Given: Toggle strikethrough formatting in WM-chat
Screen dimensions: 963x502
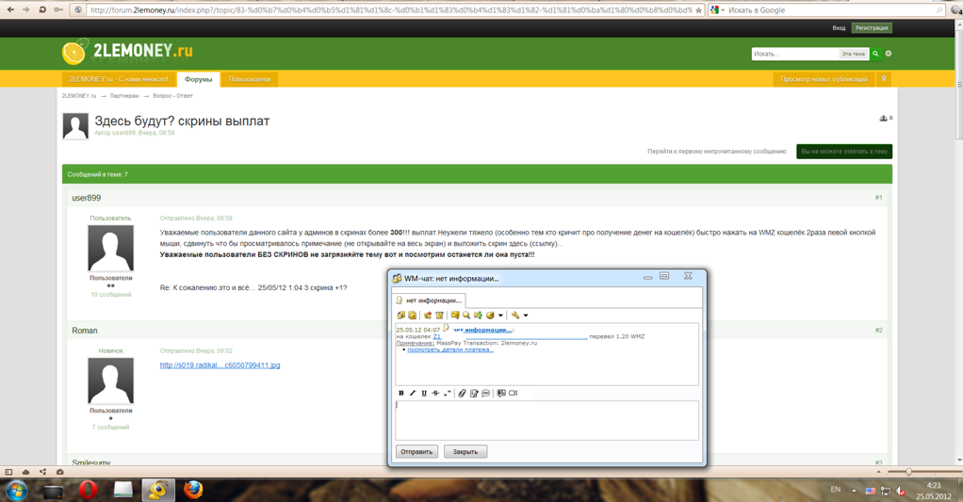Looking at the screenshot, I should 435,393.
